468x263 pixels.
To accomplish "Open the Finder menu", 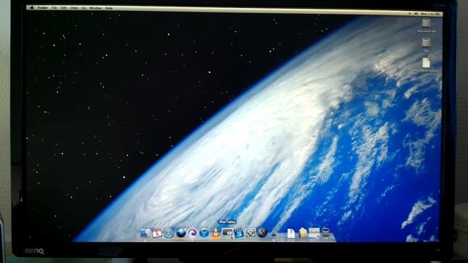I will point(42,8).
